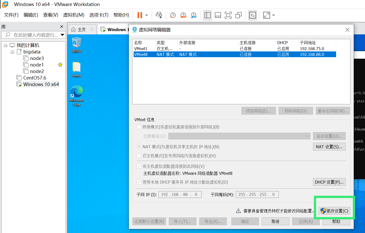Open NAT 设置(S)... dialog
This screenshot has width=365, height=233.
coord(329,147)
